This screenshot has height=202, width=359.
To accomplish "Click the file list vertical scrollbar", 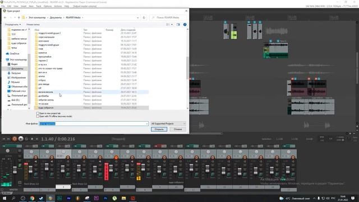I will pos(187,67).
